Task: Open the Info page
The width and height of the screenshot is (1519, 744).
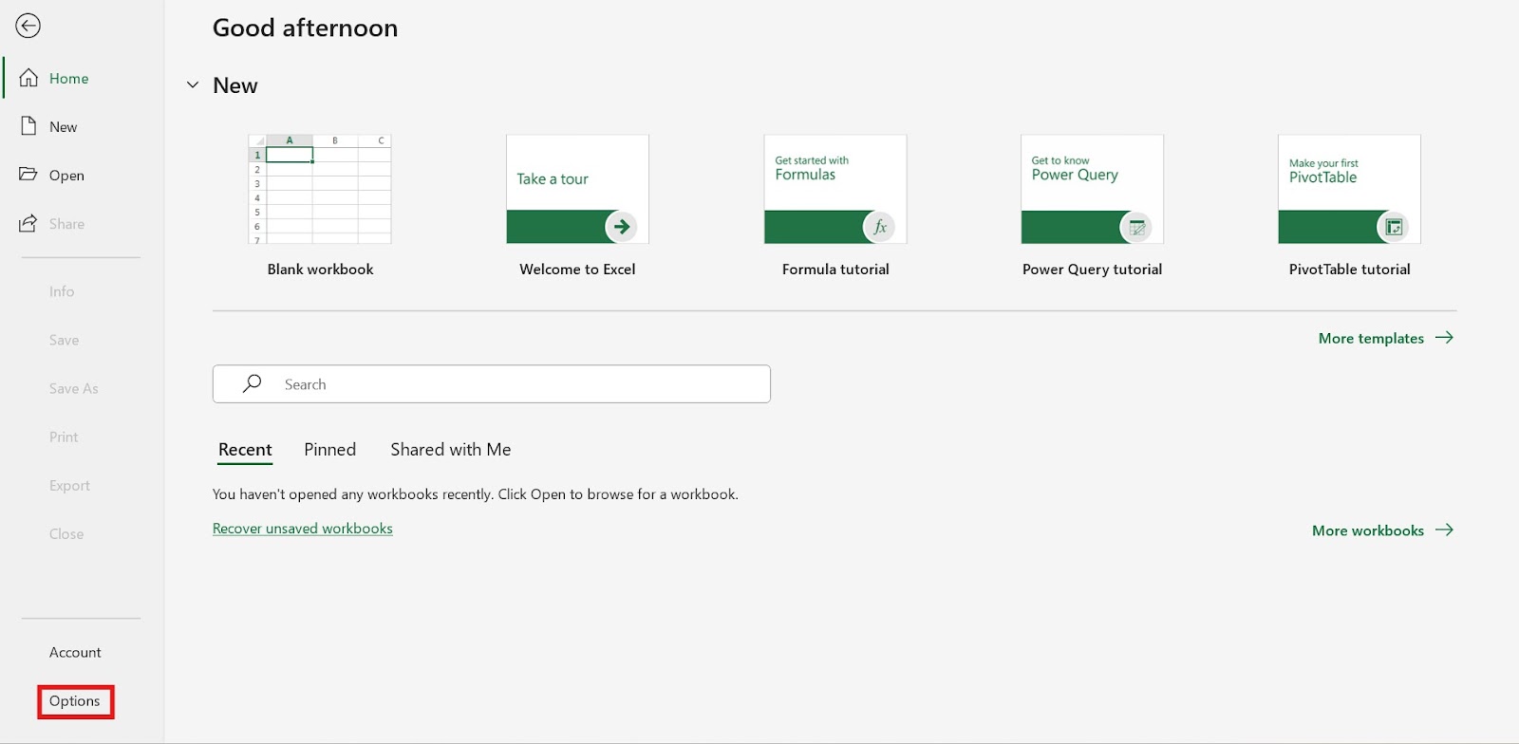Action: coord(62,291)
